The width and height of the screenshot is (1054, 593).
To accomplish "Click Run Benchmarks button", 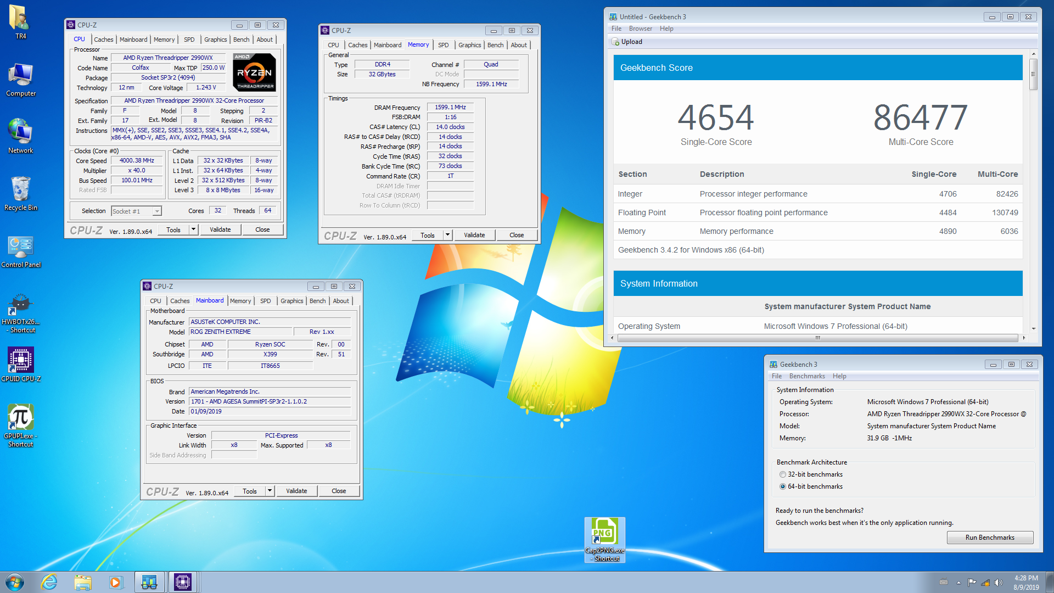I will click(x=990, y=538).
